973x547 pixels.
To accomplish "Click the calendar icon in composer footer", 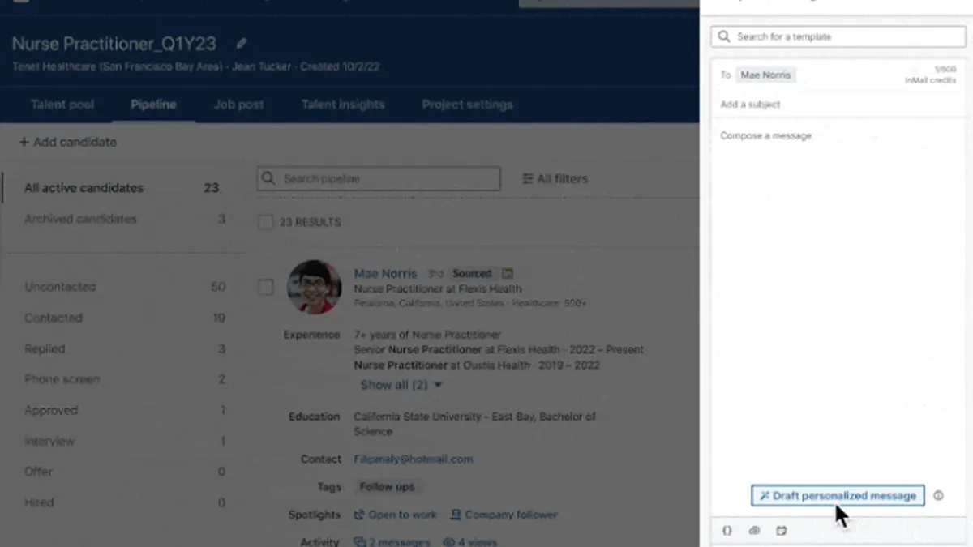I will click(x=782, y=531).
